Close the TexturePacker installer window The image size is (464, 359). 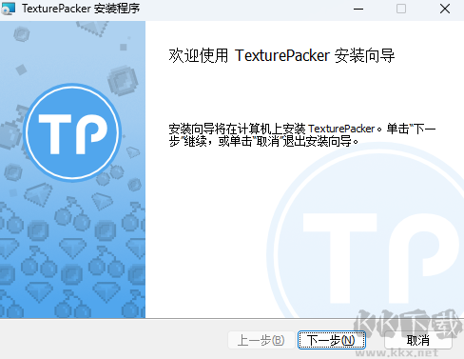445,9
